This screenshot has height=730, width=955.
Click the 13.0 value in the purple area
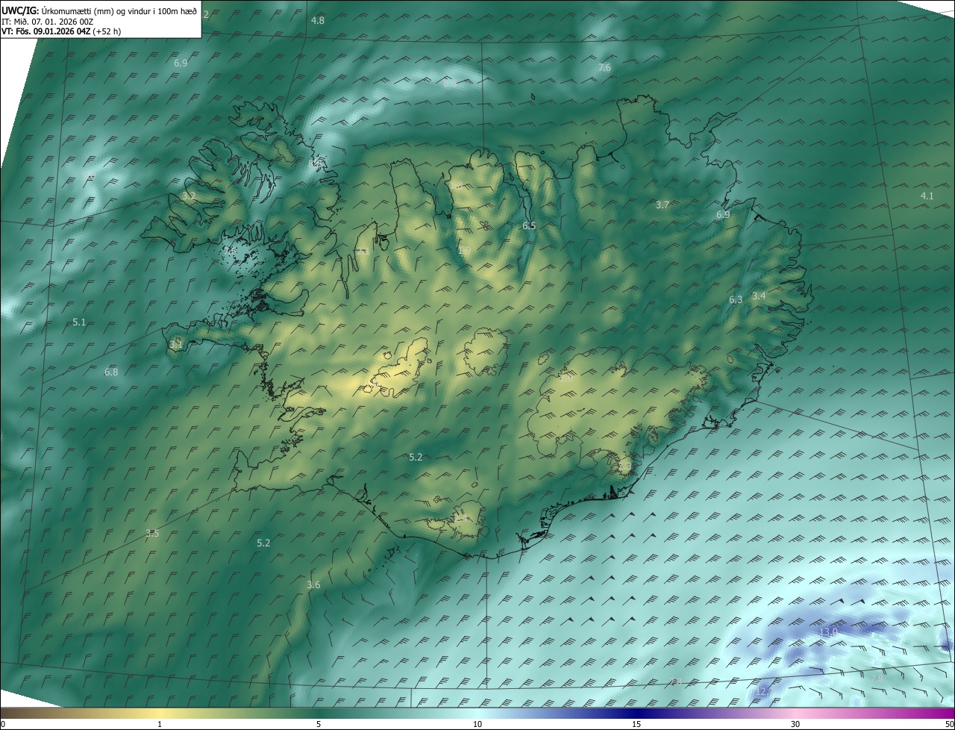tap(829, 632)
